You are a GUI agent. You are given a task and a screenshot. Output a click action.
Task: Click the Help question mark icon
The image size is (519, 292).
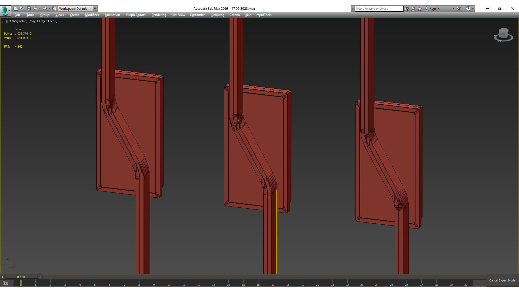(468, 9)
